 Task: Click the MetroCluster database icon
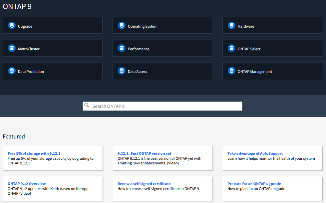coord(12,48)
